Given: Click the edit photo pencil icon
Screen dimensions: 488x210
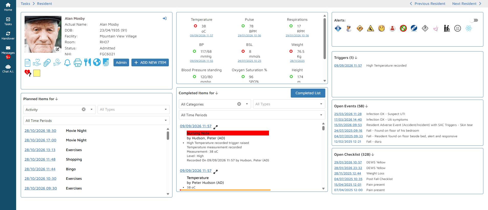Looking at the screenshot, I should (x=58, y=49).
